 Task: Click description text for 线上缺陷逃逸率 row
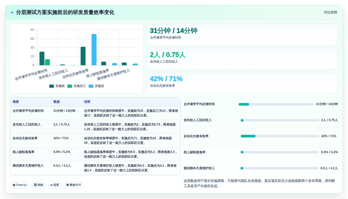(x=131, y=154)
